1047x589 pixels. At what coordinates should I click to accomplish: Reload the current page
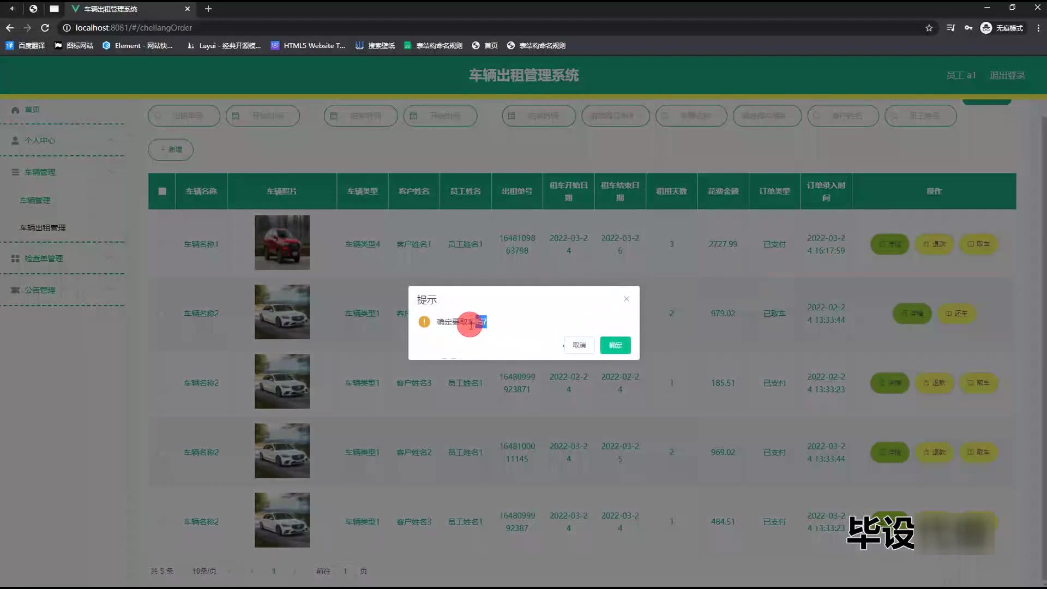(x=45, y=28)
